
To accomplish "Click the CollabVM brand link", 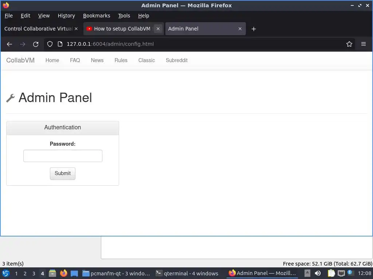I will (20, 60).
